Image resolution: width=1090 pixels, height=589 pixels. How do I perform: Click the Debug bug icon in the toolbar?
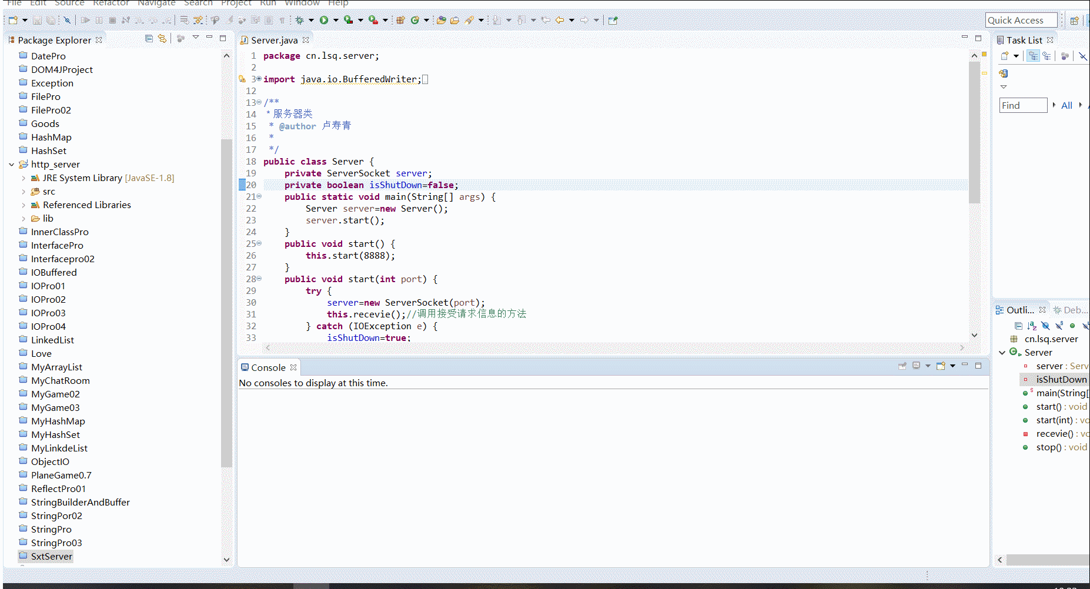(300, 20)
